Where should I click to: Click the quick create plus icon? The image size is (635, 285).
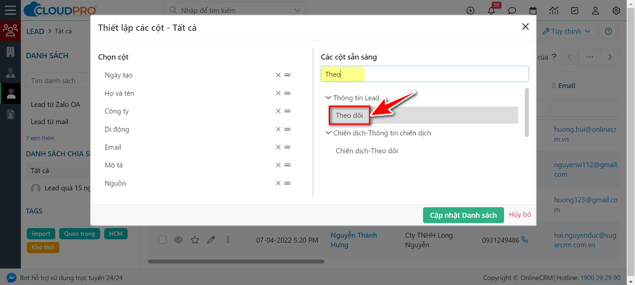pos(470,11)
